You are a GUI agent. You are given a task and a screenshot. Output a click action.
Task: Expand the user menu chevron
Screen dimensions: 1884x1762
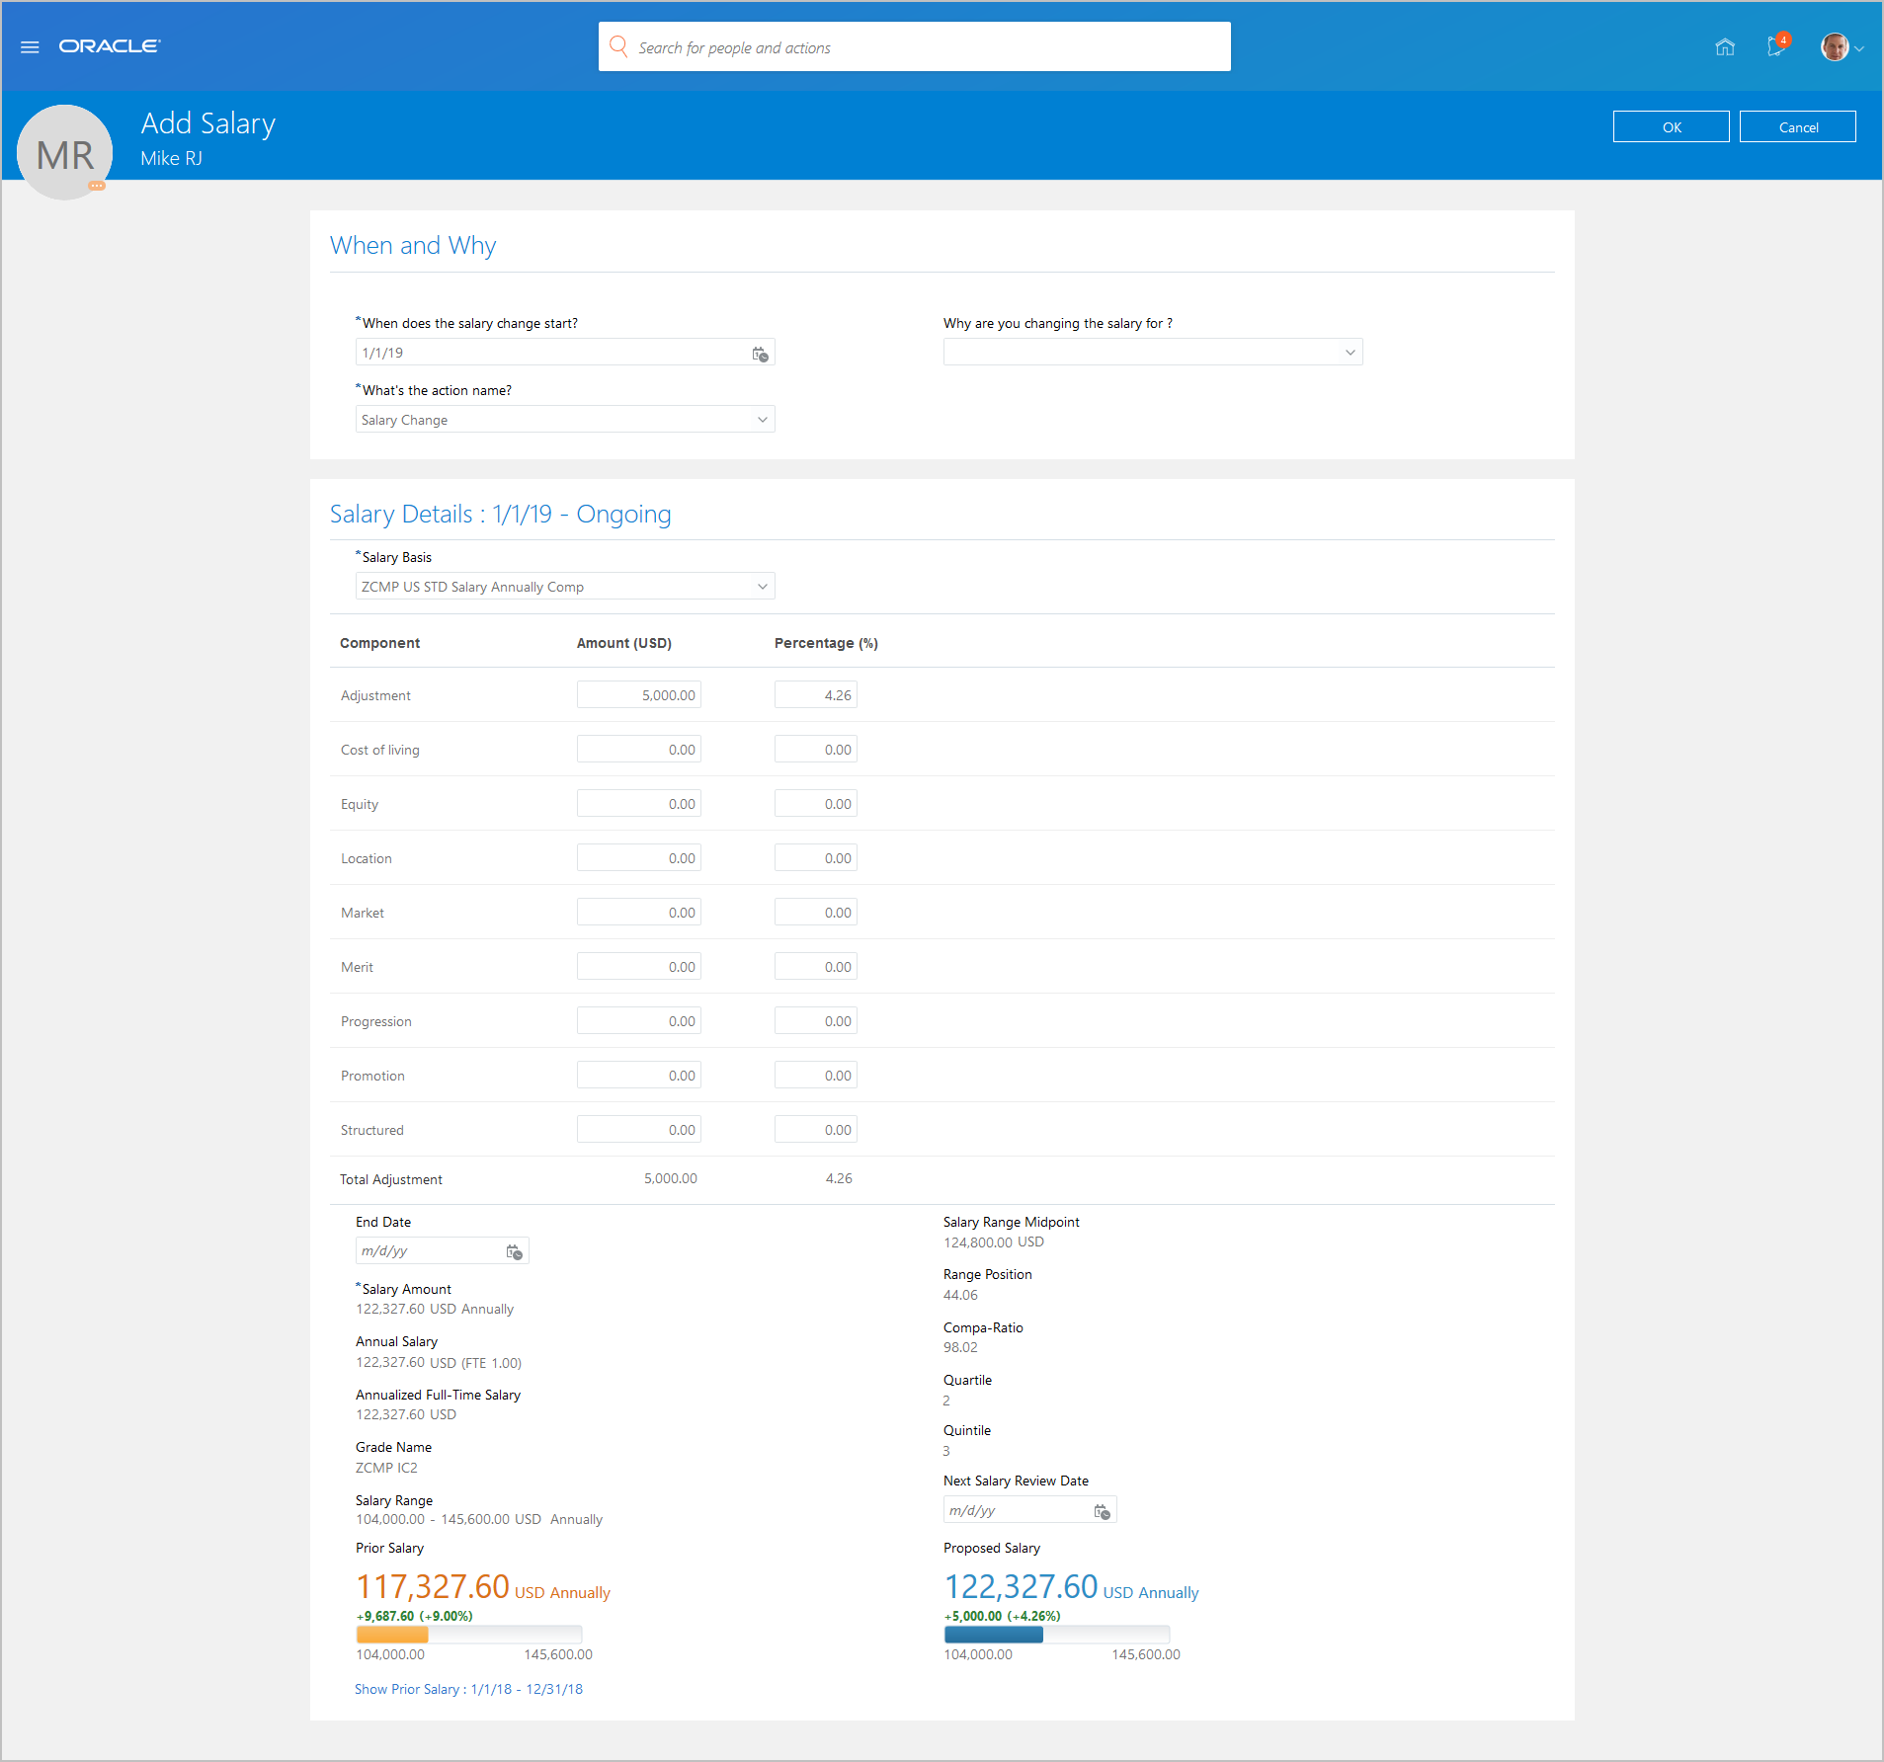tap(1859, 48)
